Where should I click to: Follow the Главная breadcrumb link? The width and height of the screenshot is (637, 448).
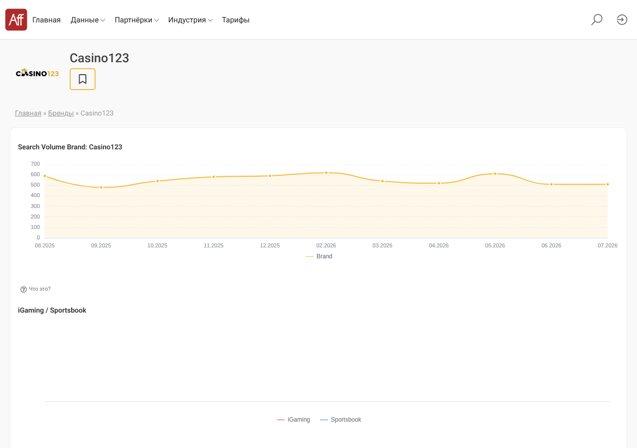(x=28, y=113)
